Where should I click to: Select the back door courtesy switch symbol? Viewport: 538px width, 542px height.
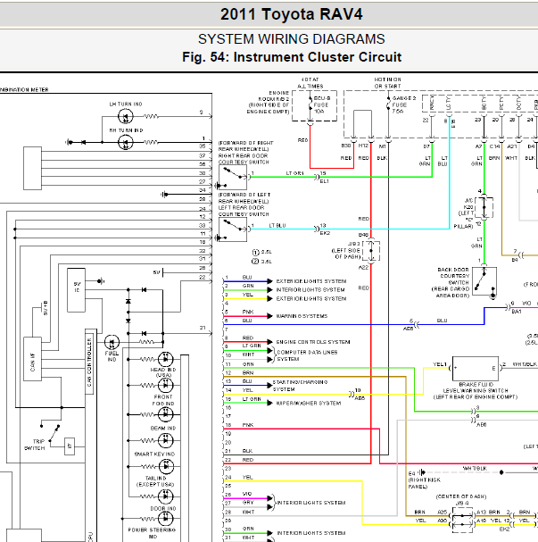coord(484,281)
